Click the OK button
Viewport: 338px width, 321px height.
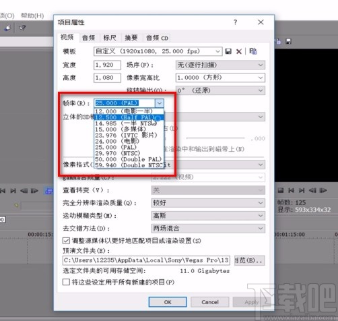(168, 302)
